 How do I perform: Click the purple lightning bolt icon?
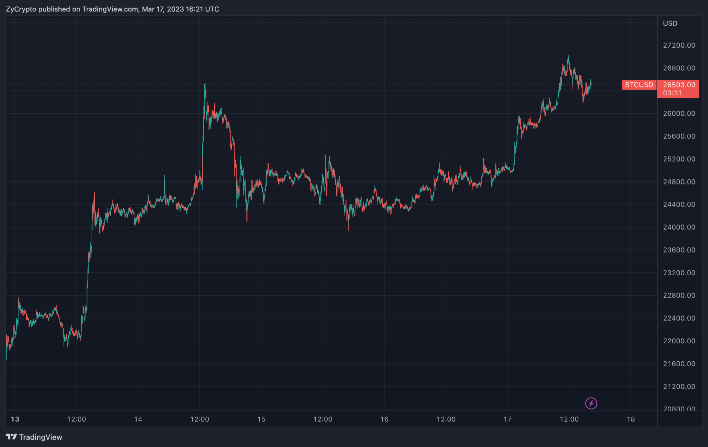point(591,403)
